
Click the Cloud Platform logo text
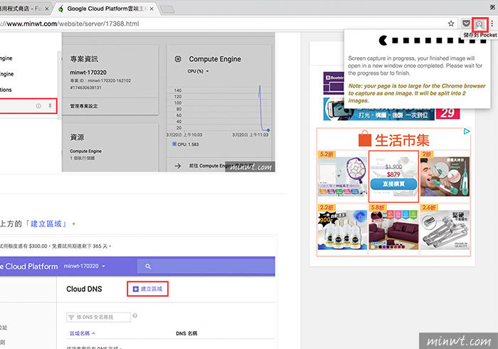[x=29, y=266]
